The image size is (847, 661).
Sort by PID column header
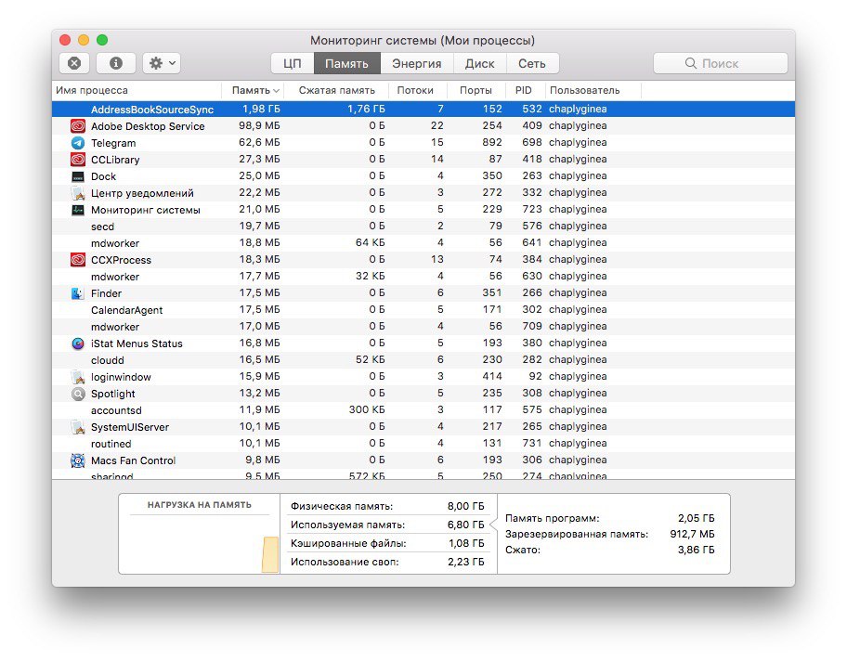tap(524, 90)
